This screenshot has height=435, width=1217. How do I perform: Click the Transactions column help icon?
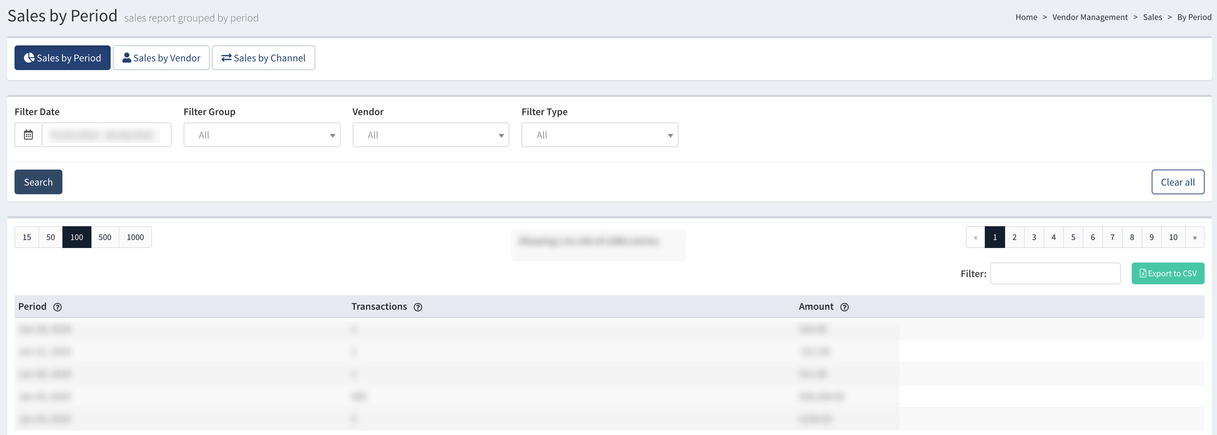coord(418,307)
